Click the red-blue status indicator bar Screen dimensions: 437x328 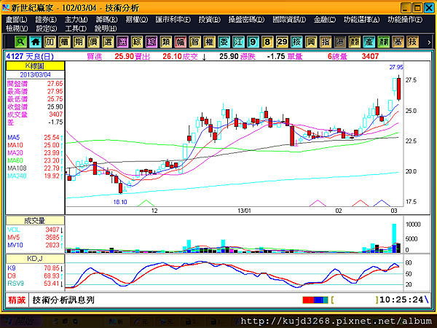315,300
